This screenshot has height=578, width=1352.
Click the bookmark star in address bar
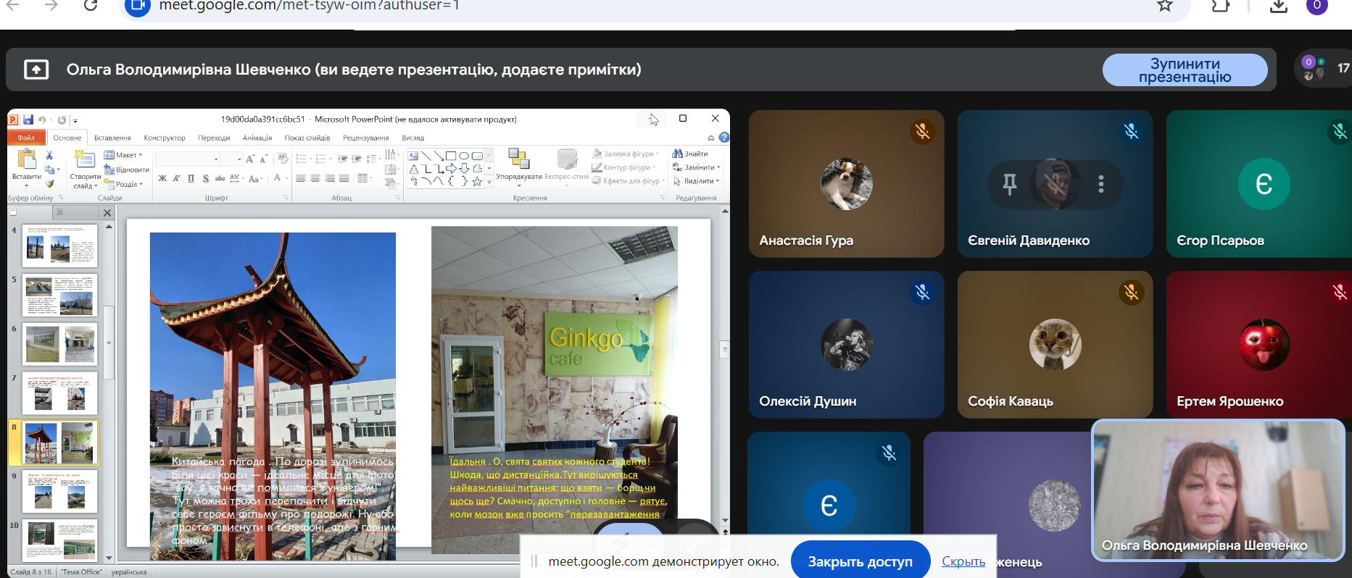(1164, 6)
